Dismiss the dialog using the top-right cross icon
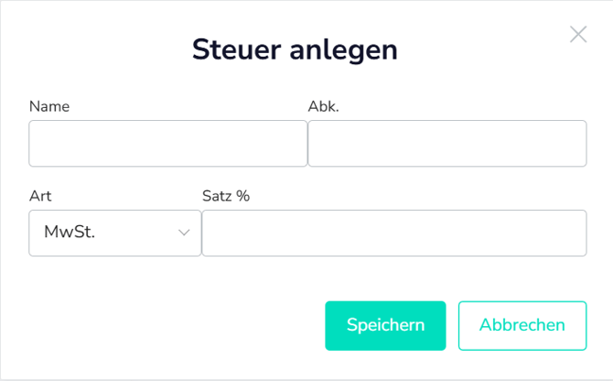613x381 pixels. pyautogui.click(x=578, y=35)
